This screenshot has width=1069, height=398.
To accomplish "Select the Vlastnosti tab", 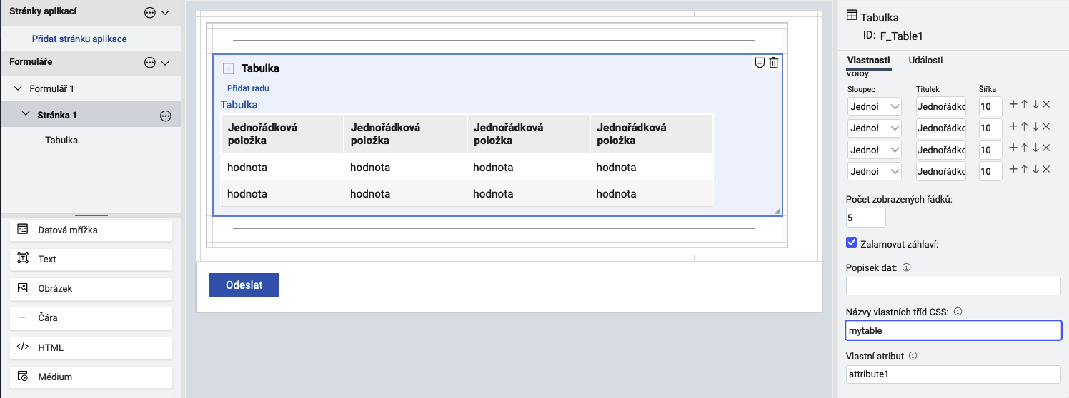I will [868, 61].
